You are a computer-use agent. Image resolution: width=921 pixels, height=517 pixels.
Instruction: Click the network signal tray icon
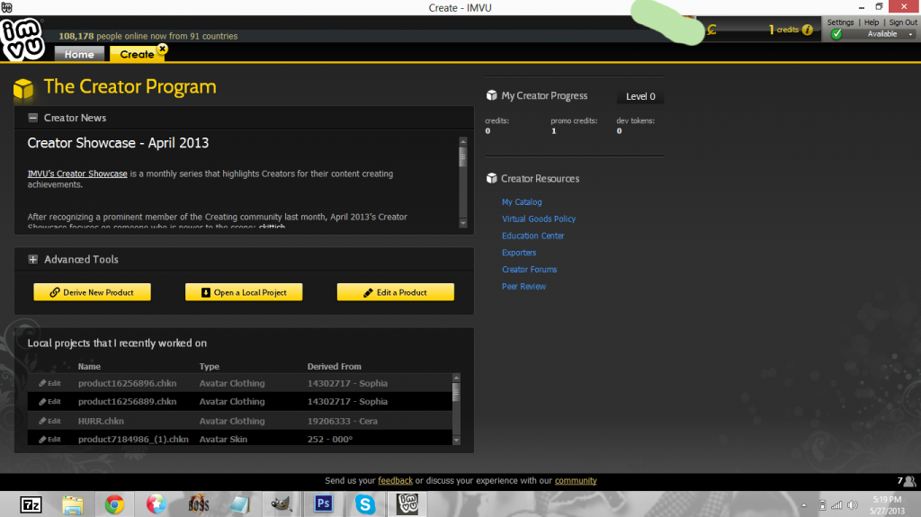[836, 505]
